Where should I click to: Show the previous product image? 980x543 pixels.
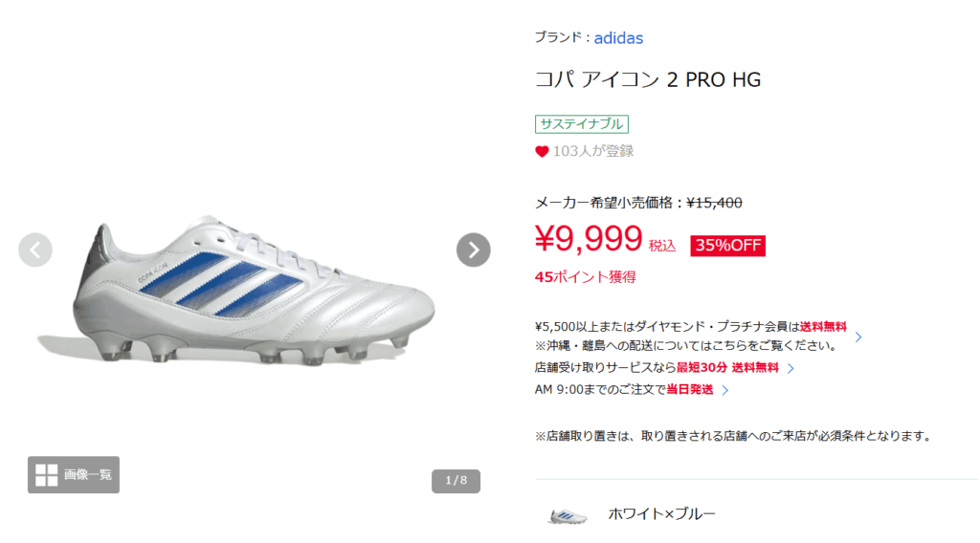(35, 250)
